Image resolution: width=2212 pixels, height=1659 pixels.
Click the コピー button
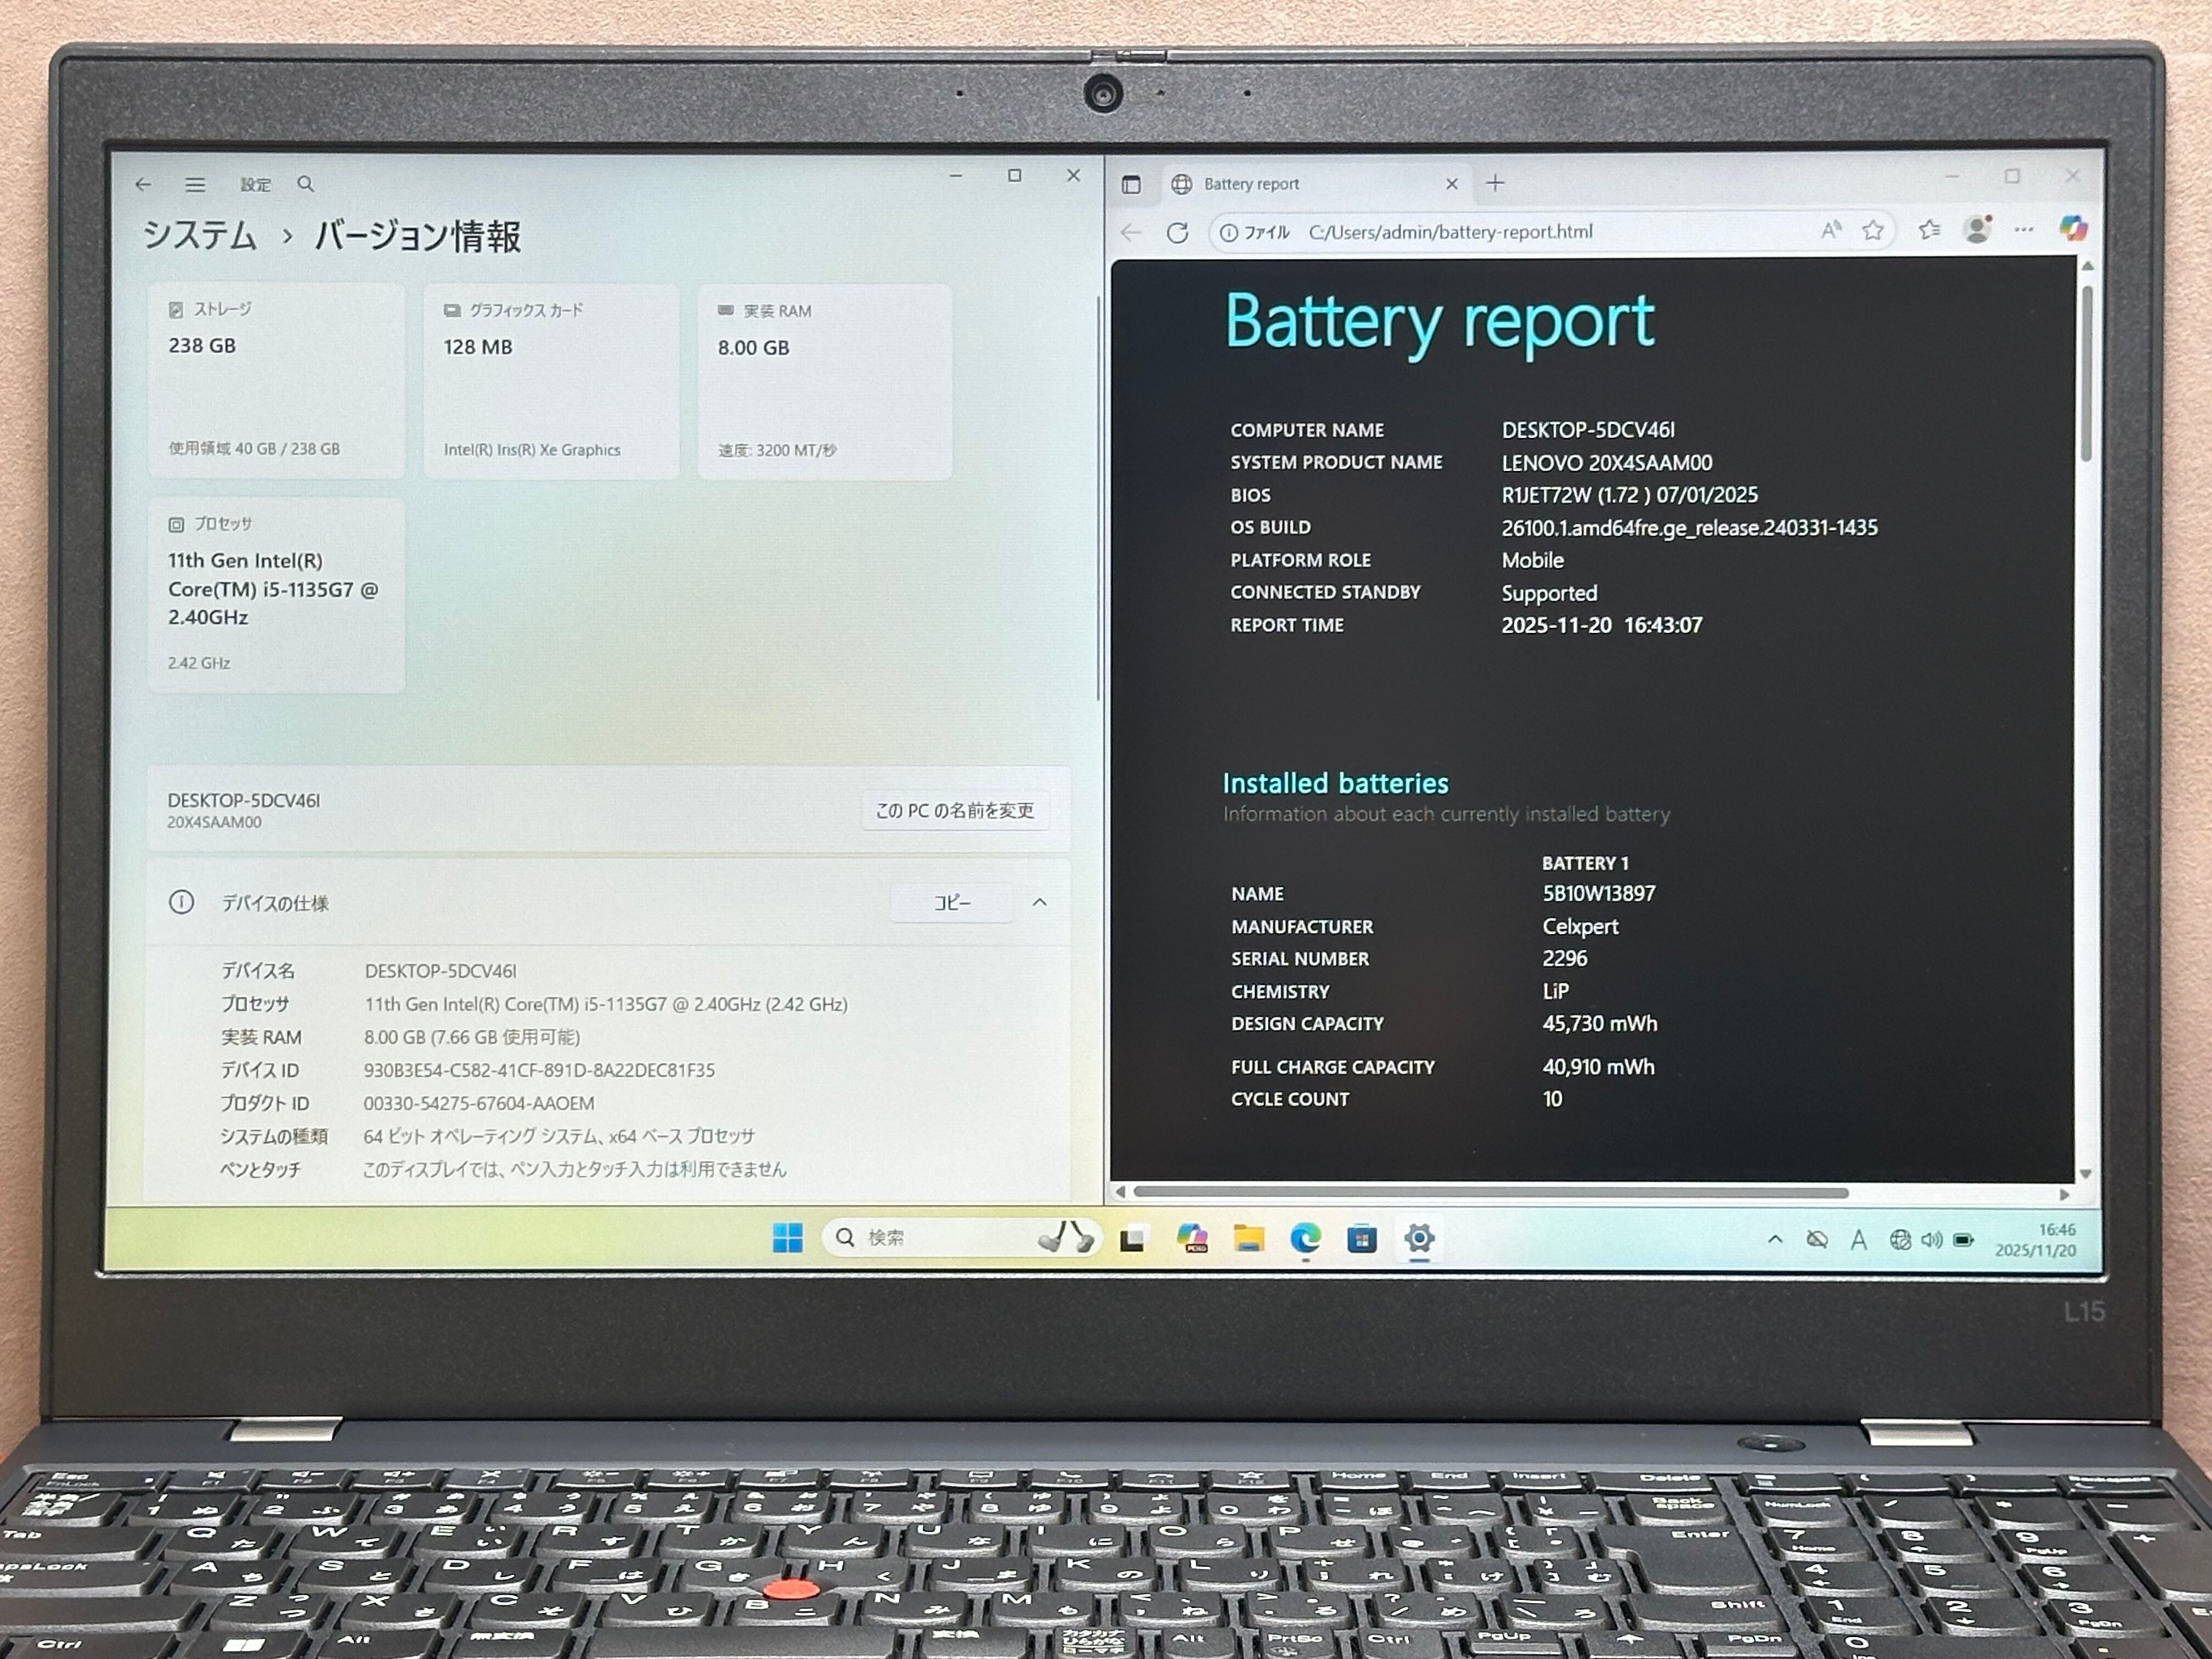click(x=951, y=903)
